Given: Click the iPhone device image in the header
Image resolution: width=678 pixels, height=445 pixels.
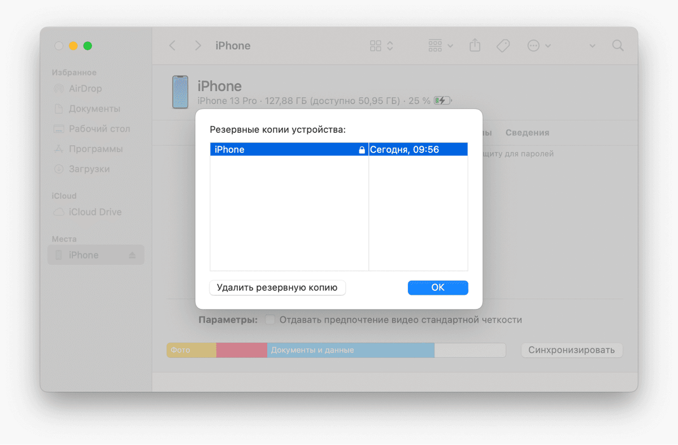Looking at the screenshot, I should [x=180, y=92].
